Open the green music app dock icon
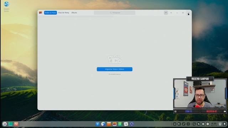Viewport: 228px width, 128px height. 120,124
